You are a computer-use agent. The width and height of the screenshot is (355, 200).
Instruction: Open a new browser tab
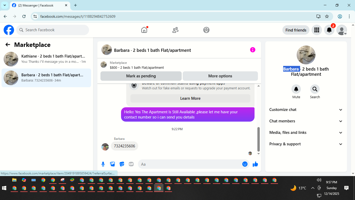pos(75,5)
